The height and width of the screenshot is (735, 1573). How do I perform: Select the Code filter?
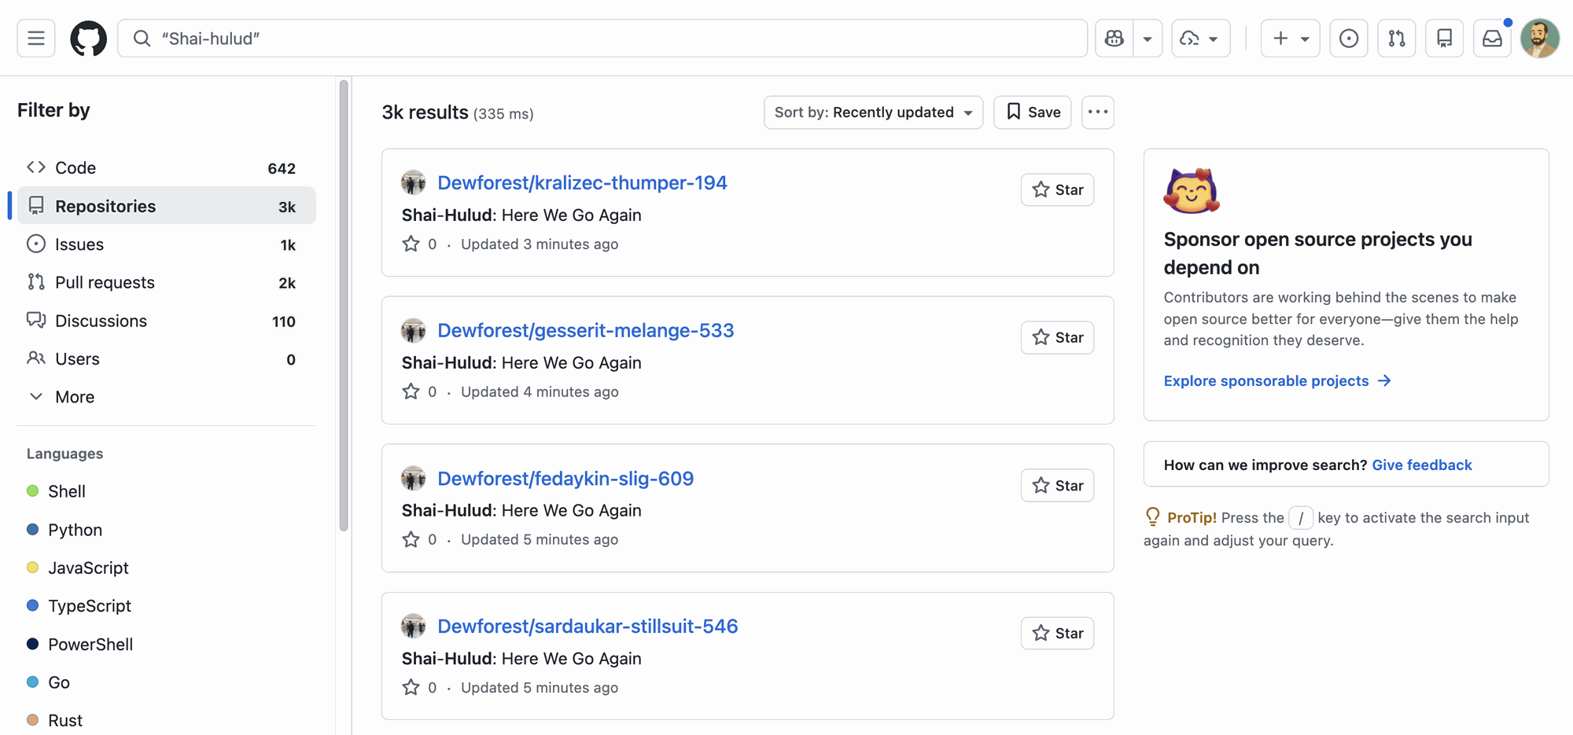click(x=166, y=167)
